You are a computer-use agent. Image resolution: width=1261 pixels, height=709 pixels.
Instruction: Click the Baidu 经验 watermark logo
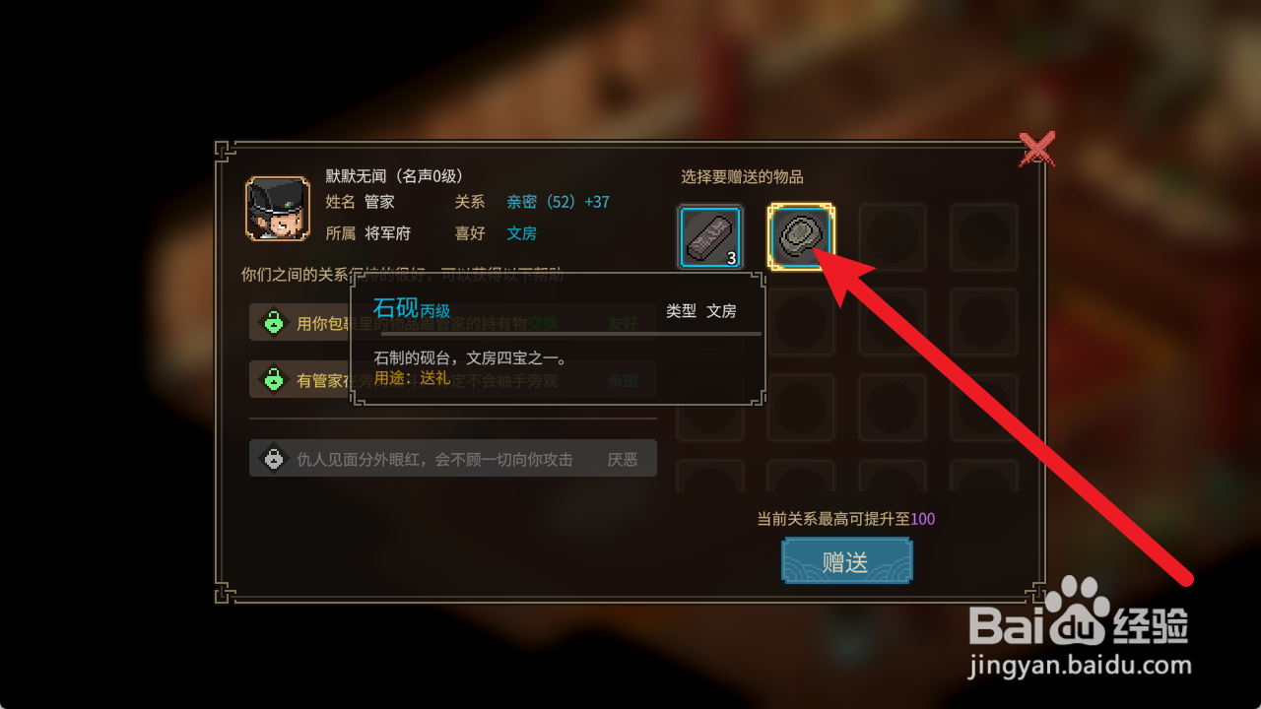coord(1079,622)
